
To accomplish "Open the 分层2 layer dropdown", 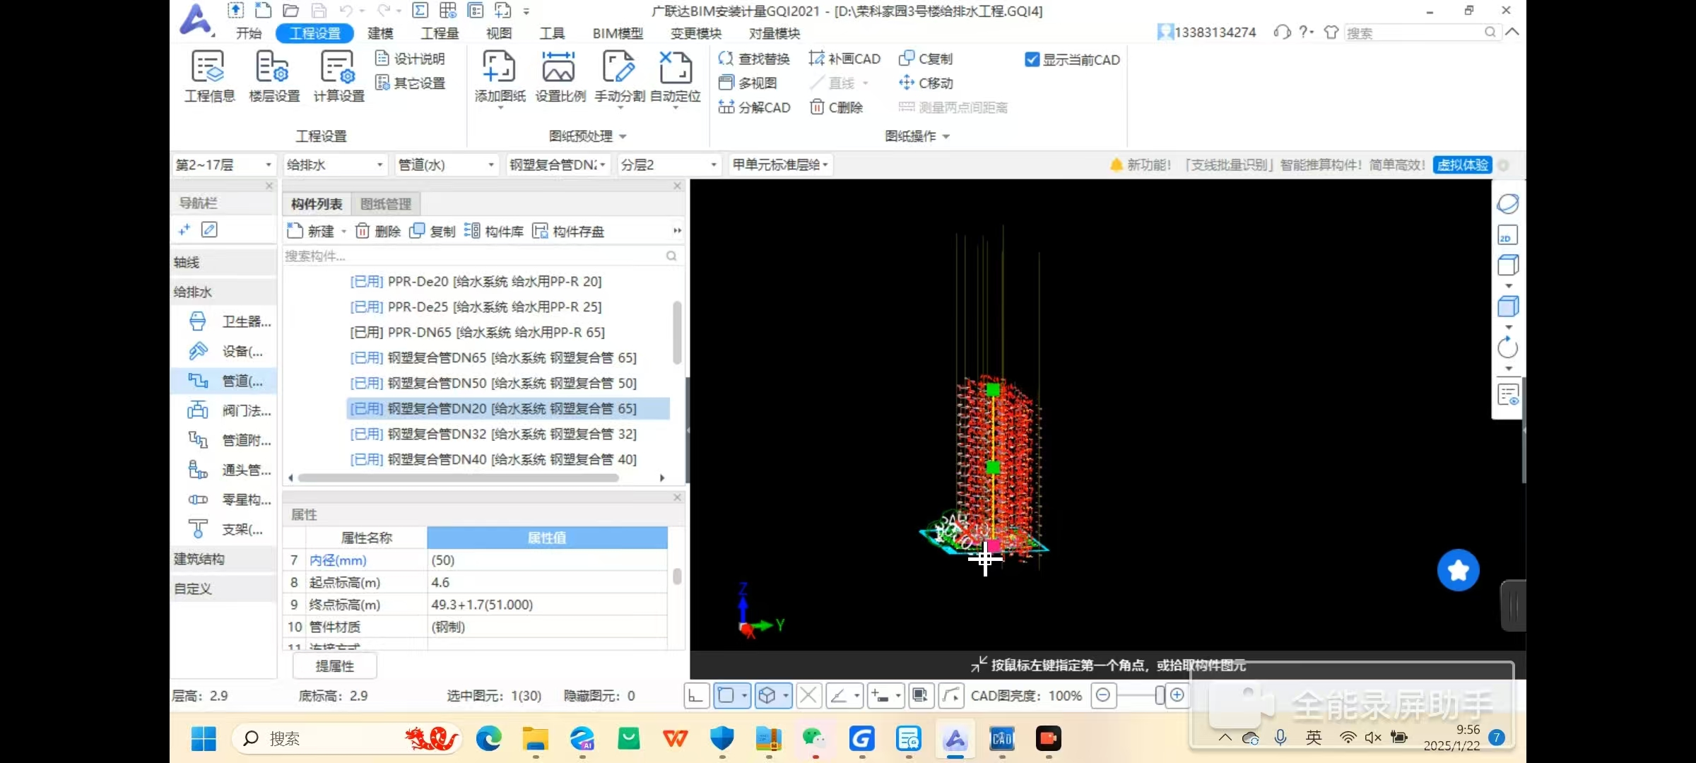I will (669, 165).
